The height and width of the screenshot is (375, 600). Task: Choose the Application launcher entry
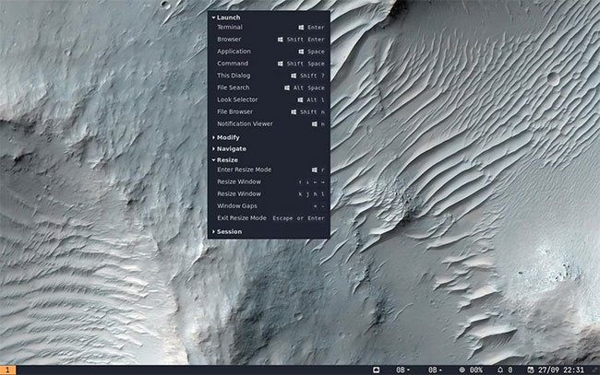[x=269, y=52]
